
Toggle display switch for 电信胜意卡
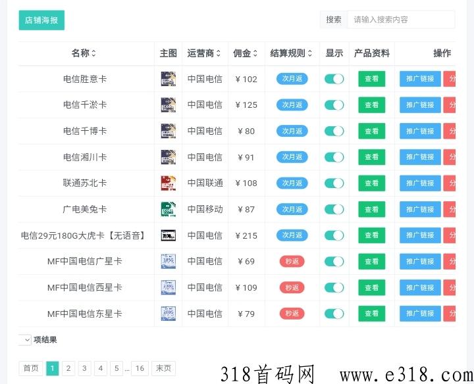coord(334,79)
